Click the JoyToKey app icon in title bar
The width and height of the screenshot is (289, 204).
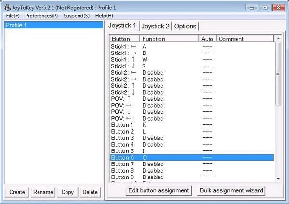(x=7, y=7)
